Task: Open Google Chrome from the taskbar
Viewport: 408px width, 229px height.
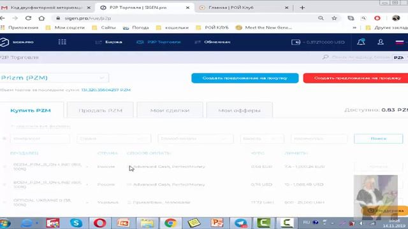Action: tap(170, 223)
